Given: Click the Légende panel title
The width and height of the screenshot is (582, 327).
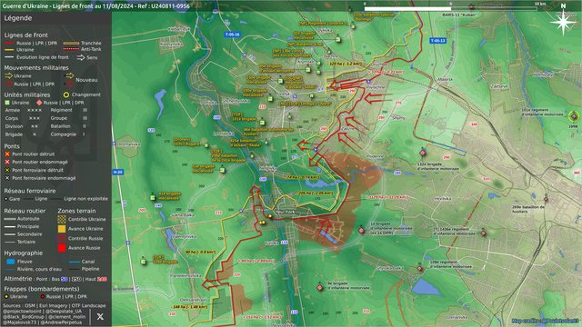Looking at the screenshot, I should click(x=18, y=18).
